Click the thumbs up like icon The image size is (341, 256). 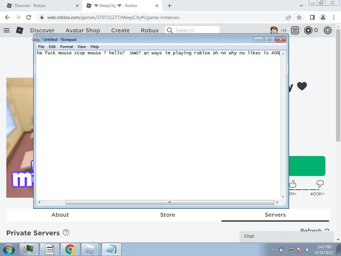pyautogui.click(x=293, y=184)
